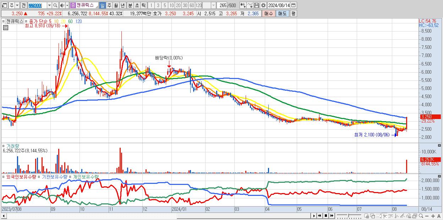Image resolution: width=443 pixels, height=220 pixels.
Task: Select the daily (일) chart period
Action: coord(102,5)
